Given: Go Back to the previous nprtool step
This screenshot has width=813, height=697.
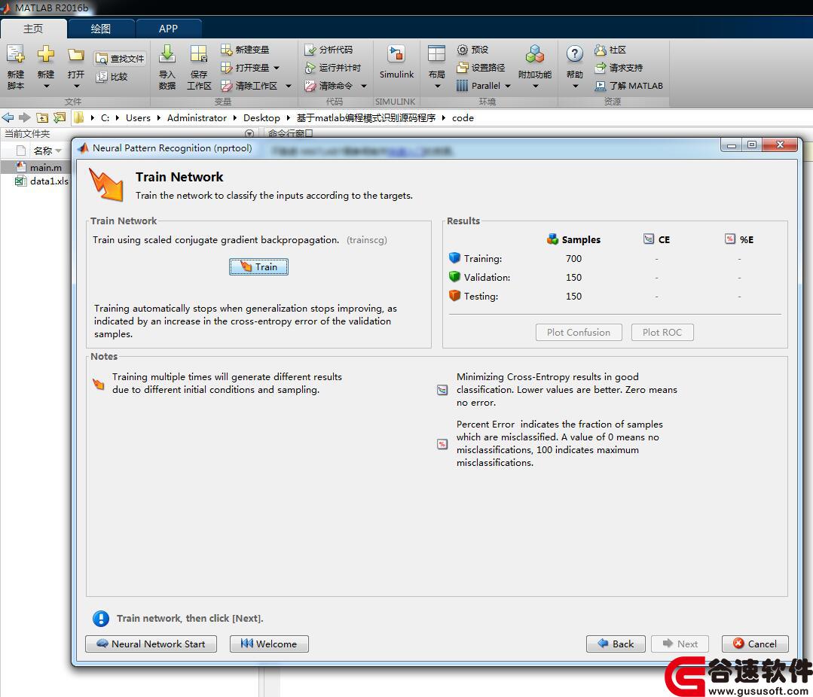Looking at the screenshot, I should click(616, 644).
